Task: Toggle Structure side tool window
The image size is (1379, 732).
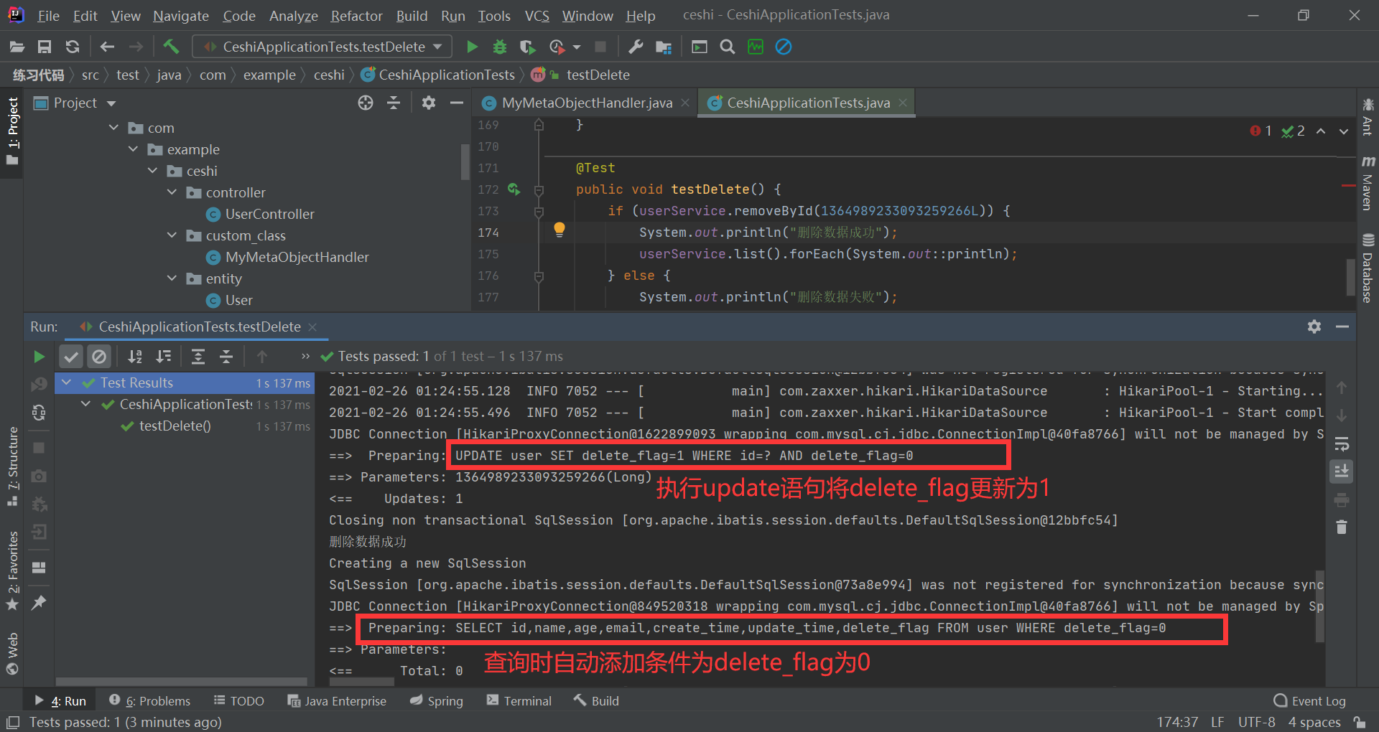Action: (x=12, y=466)
